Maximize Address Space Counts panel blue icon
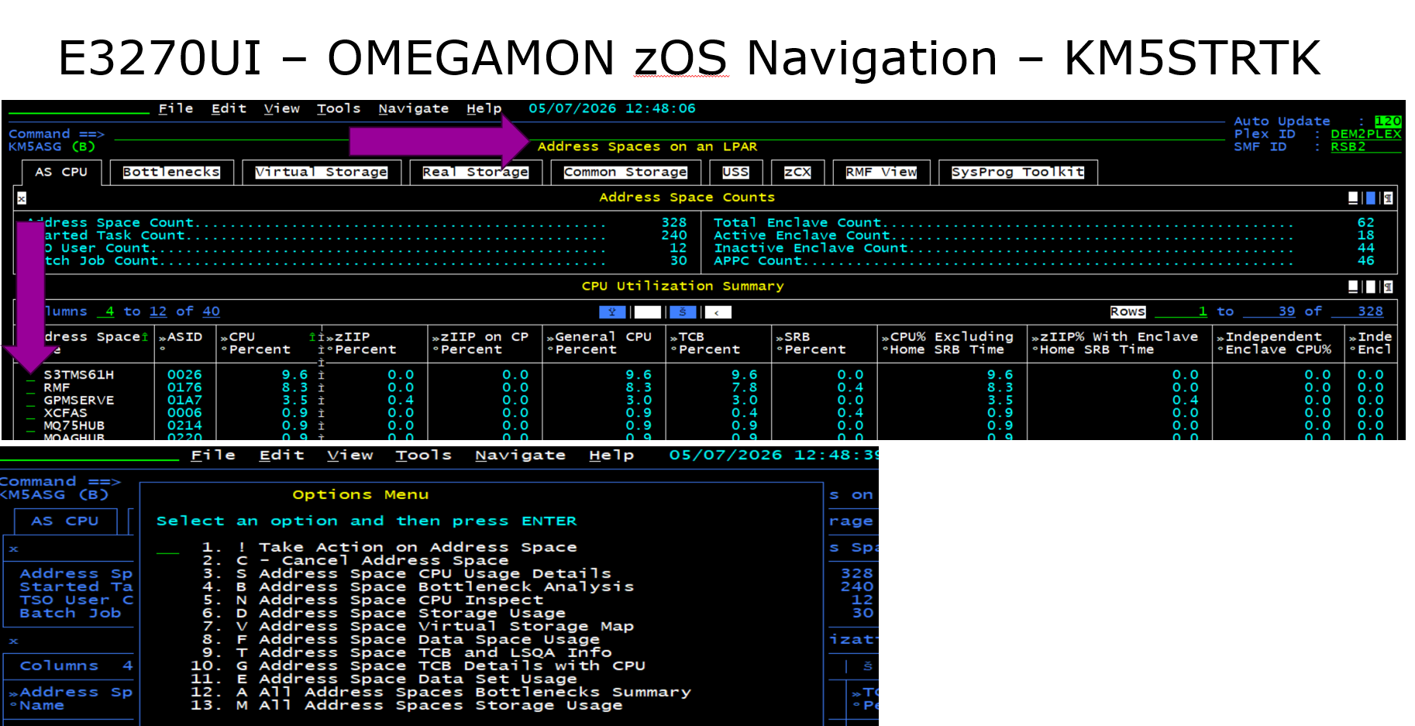 [1371, 198]
